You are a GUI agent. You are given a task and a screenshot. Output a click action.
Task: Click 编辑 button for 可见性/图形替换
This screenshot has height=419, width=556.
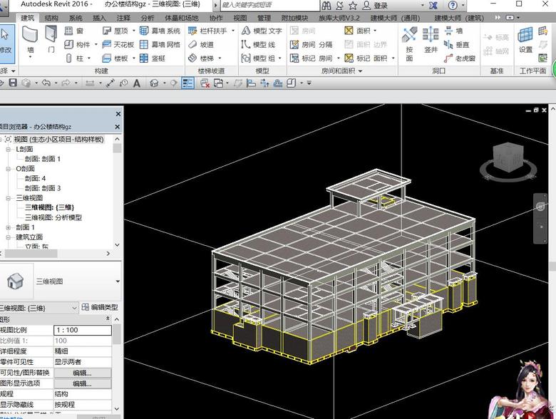tap(83, 373)
